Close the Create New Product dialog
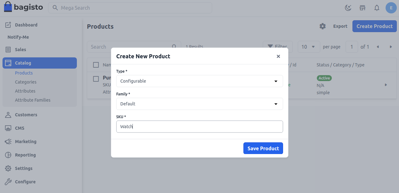This screenshot has height=193, width=399. click(278, 56)
